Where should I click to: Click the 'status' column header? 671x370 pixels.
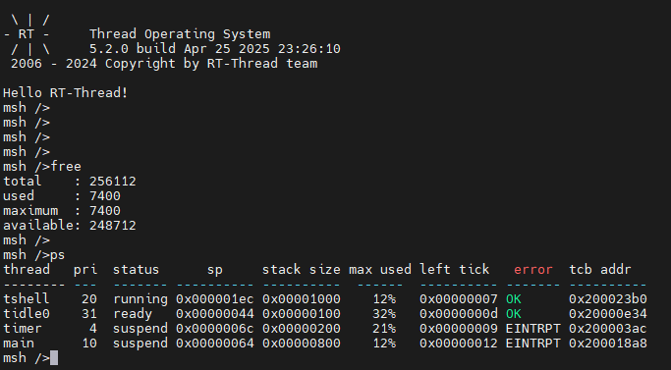[x=137, y=270]
